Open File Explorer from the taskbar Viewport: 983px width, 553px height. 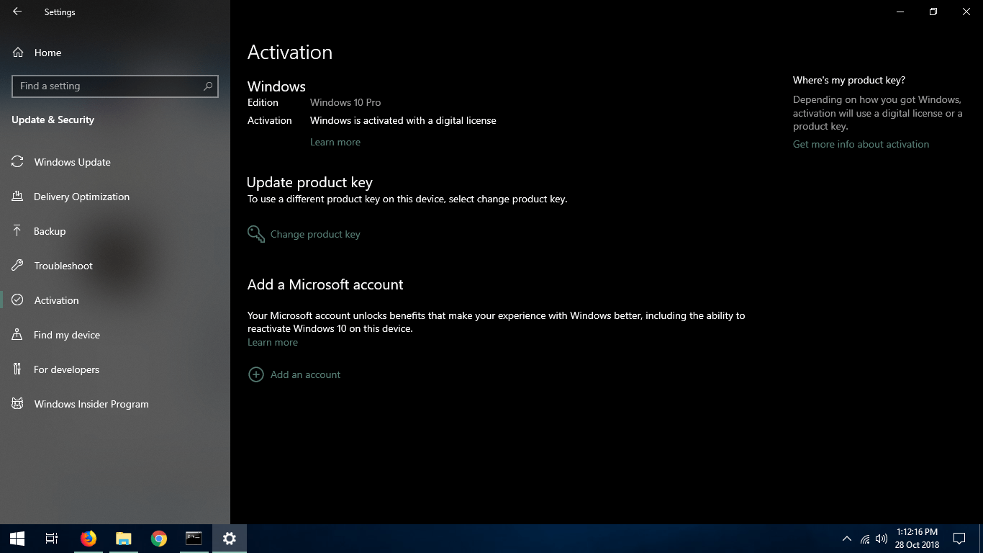tap(124, 539)
